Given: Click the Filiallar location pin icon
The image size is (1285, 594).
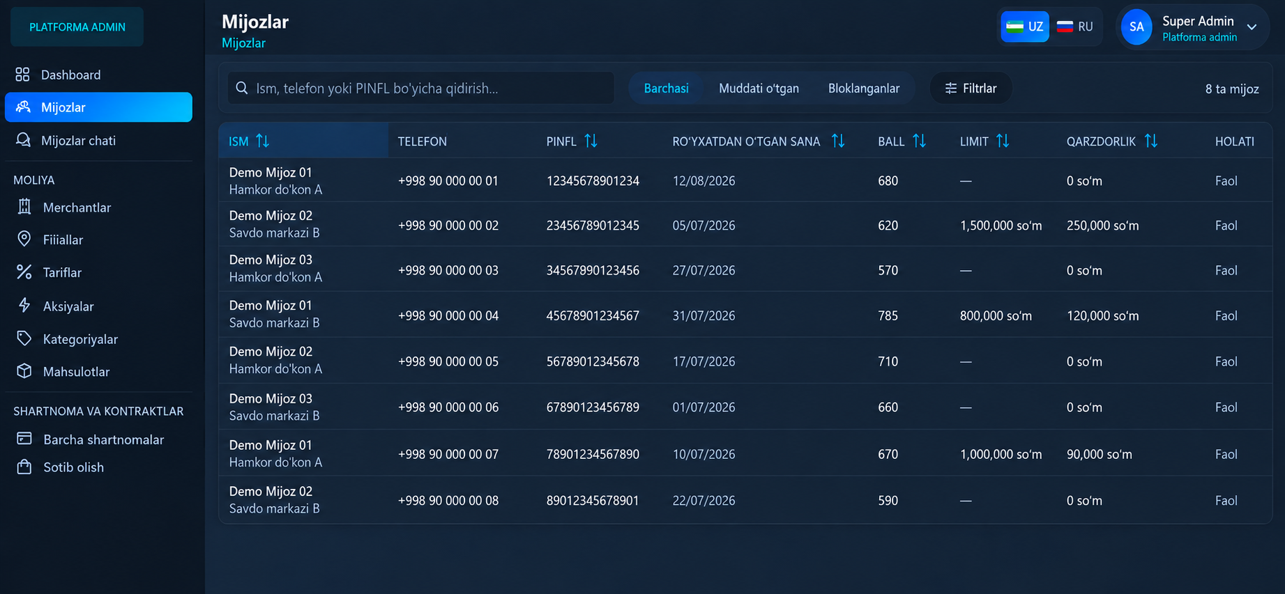Looking at the screenshot, I should [24, 240].
